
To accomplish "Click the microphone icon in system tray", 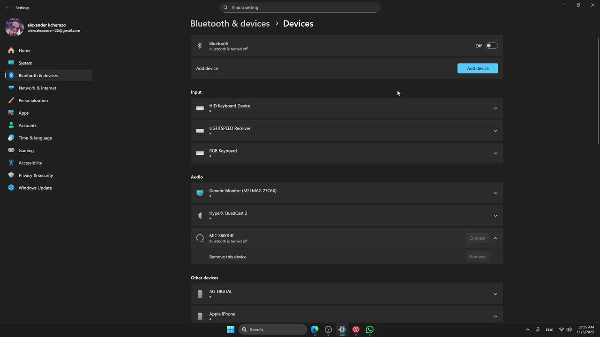I will pos(538,330).
